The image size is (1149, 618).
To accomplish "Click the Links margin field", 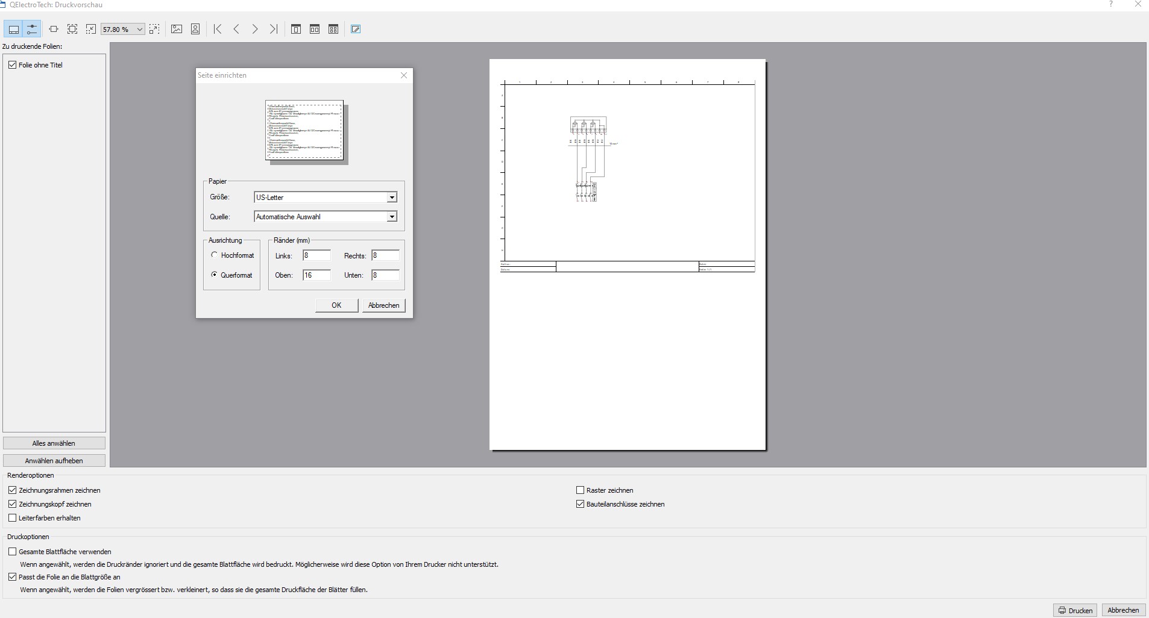I will (317, 255).
